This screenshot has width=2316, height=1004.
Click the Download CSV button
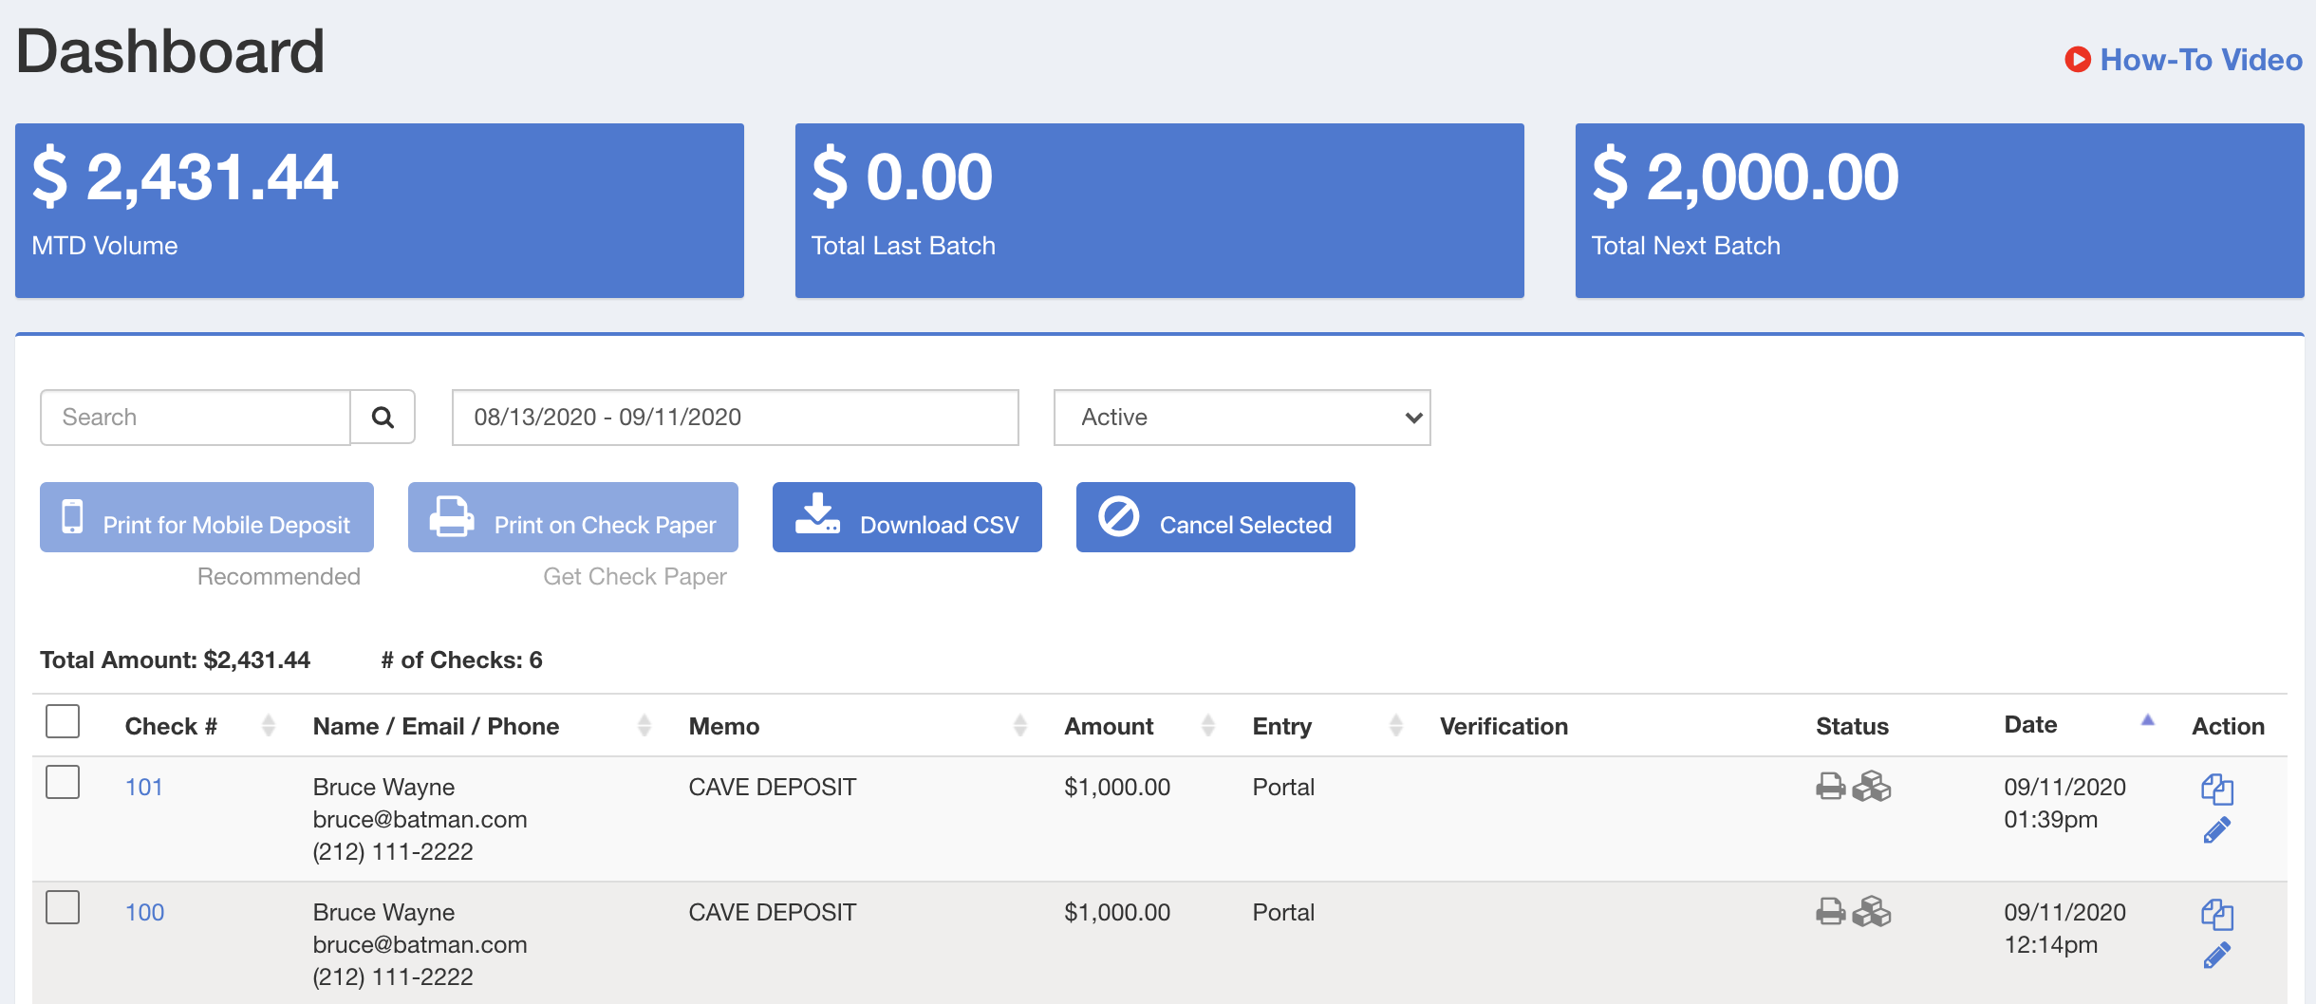(x=906, y=518)
